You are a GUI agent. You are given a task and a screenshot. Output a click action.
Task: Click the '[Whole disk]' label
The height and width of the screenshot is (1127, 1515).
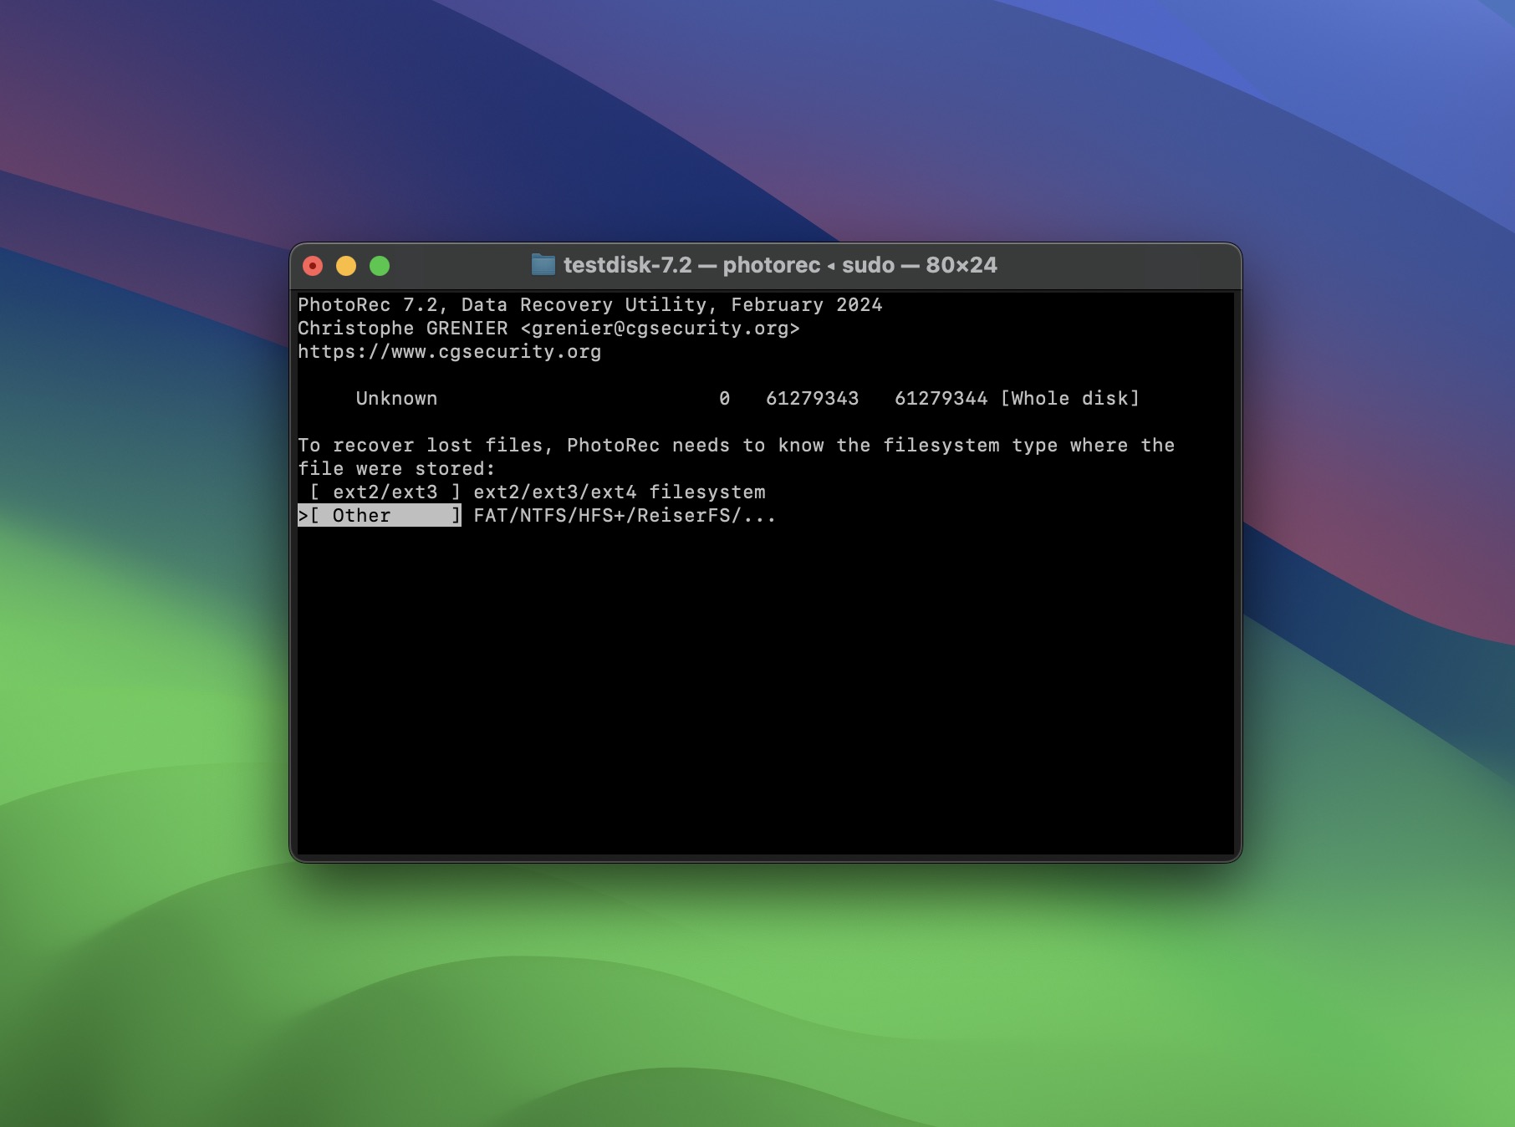pyautogui.click(x=1070, y=399)
